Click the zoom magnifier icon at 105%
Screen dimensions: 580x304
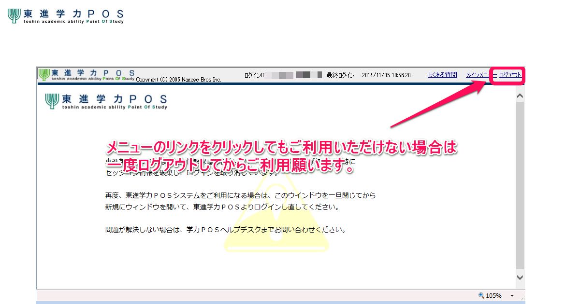point(481,295)
